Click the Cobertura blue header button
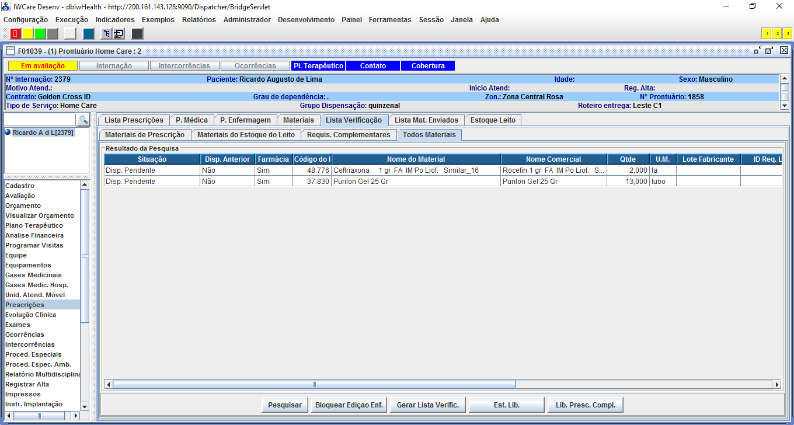Image resolution: width=794 pixels, height=425 pixels. (x=427, y=66)
